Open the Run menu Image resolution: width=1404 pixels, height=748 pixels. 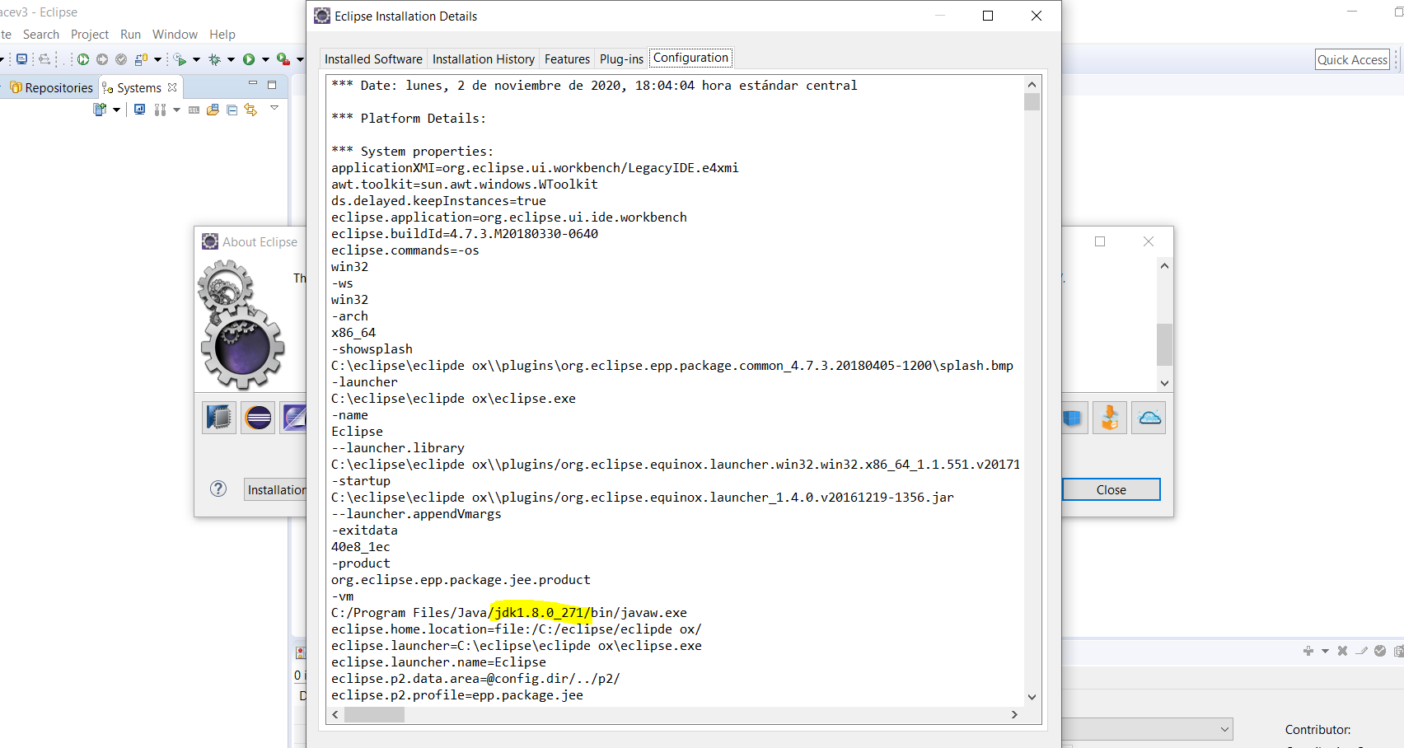pos(130,35)
